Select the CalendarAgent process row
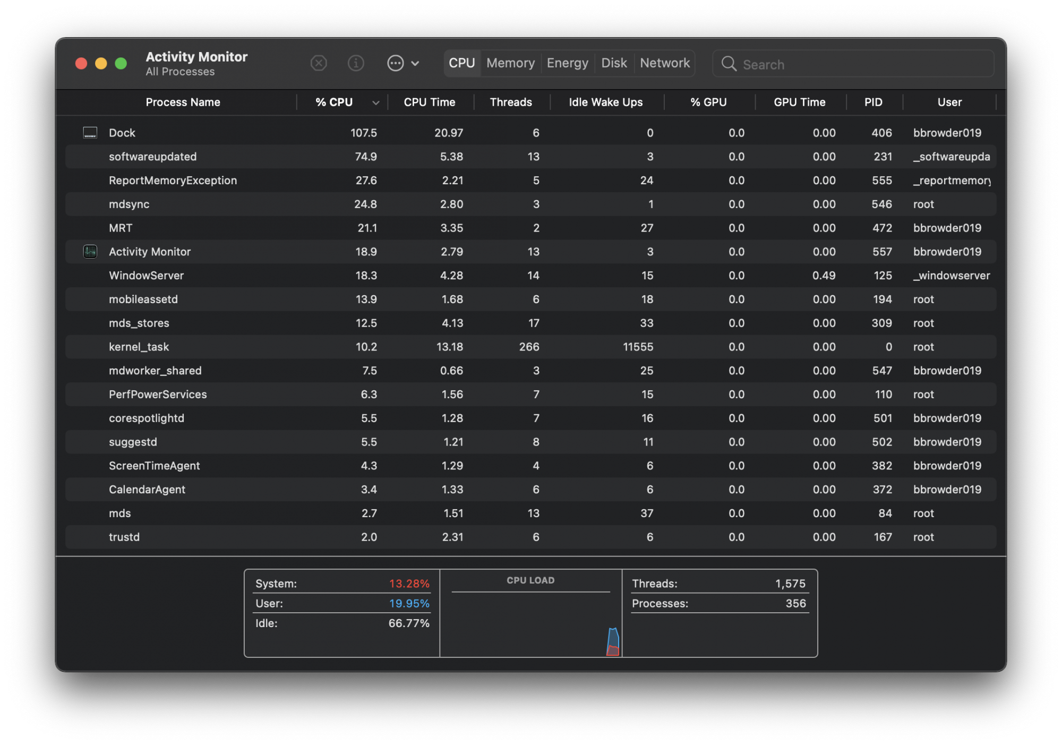The width and height of the screenshot is (1062, 745). (x=531, y=489)
